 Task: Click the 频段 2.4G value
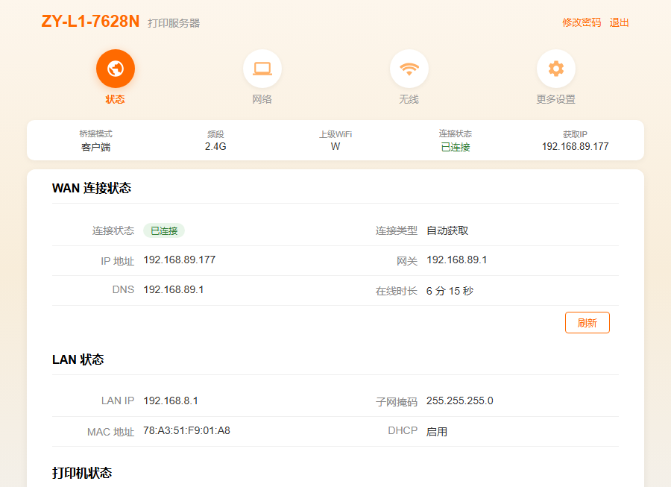(215, 147)
